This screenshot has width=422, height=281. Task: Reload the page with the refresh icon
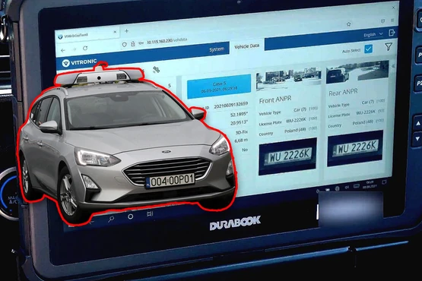pyautogui.click(x=85, y=48)
